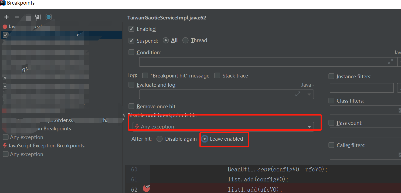Select the Thread suspend radio option
This screenshot has height=193, width=401.
coord(185,40)
